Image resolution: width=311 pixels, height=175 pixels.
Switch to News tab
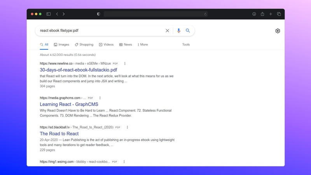click(126, 45)
